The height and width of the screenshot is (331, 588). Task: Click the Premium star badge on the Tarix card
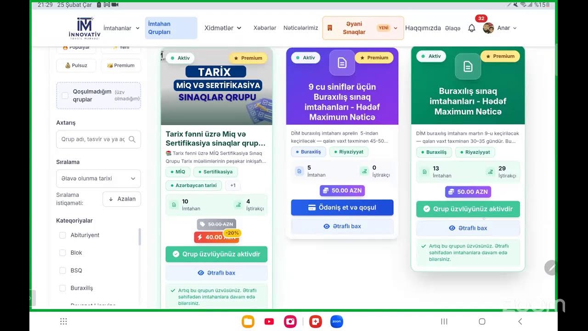tap(248, 58)
